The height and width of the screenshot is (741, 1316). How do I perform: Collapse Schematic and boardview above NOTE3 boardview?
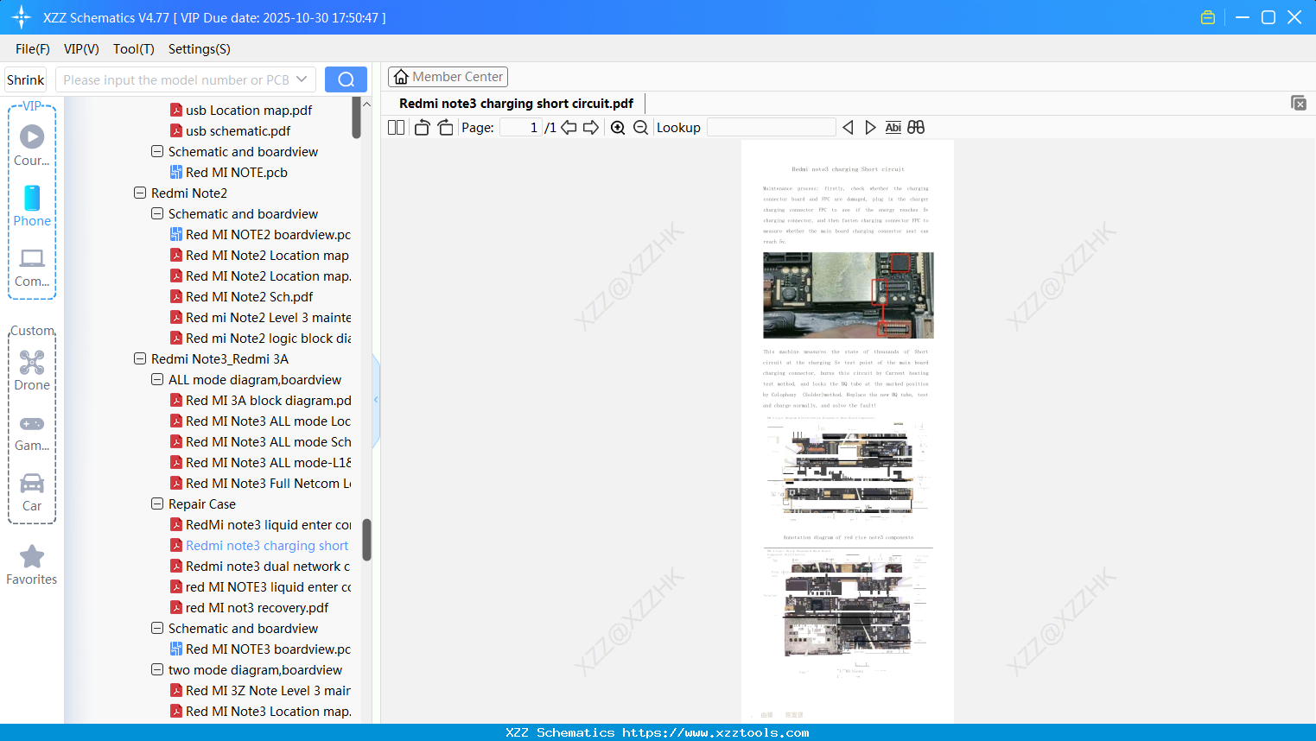point(157,628)
